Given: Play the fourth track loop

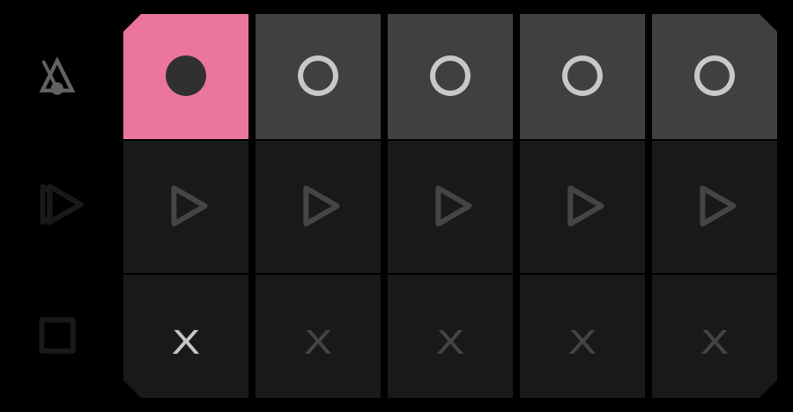Looking at the screenshot, I should 582,207.
